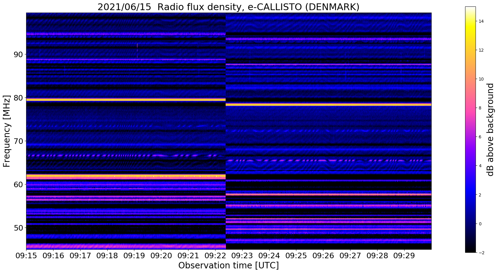Click the 90 MHz frequency tick label
Viewport: 498px width, 273px height.
18,54
